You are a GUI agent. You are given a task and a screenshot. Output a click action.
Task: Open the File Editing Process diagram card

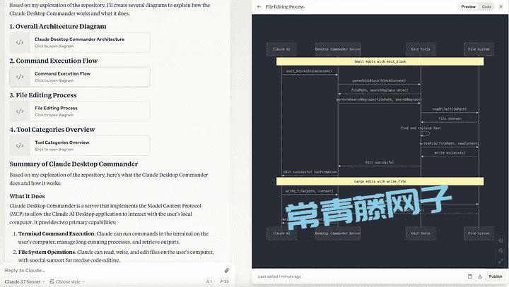80,111
